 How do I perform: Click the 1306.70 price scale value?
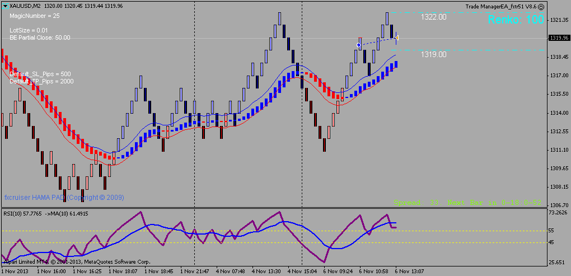click(559, 205)
